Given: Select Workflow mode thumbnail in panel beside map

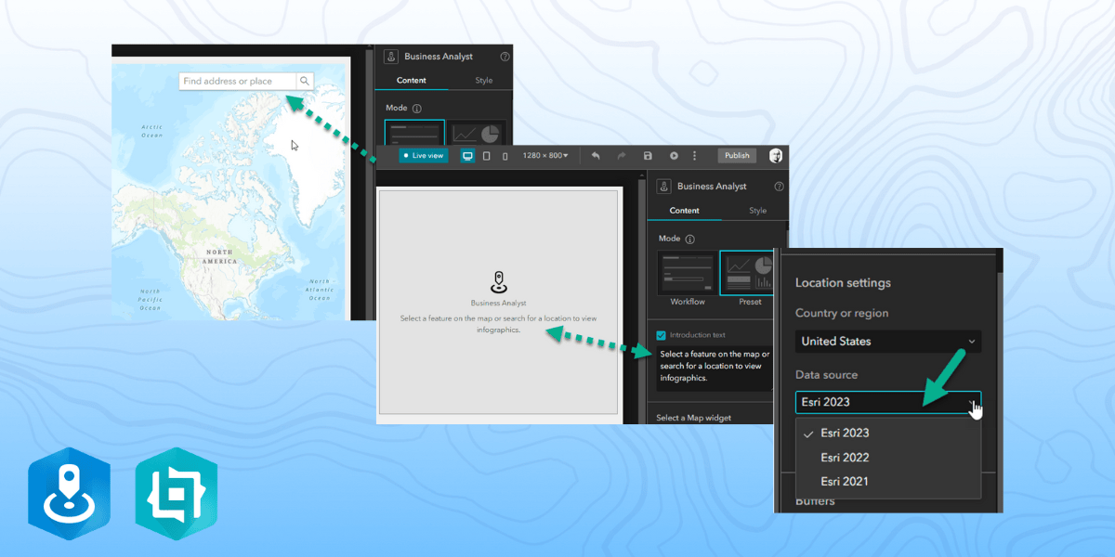Looking at the screenshot, I should (414, 134).
